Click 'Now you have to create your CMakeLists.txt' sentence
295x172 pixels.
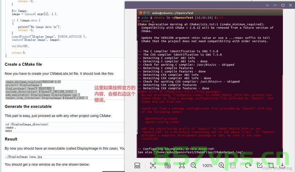coord(60,74)
